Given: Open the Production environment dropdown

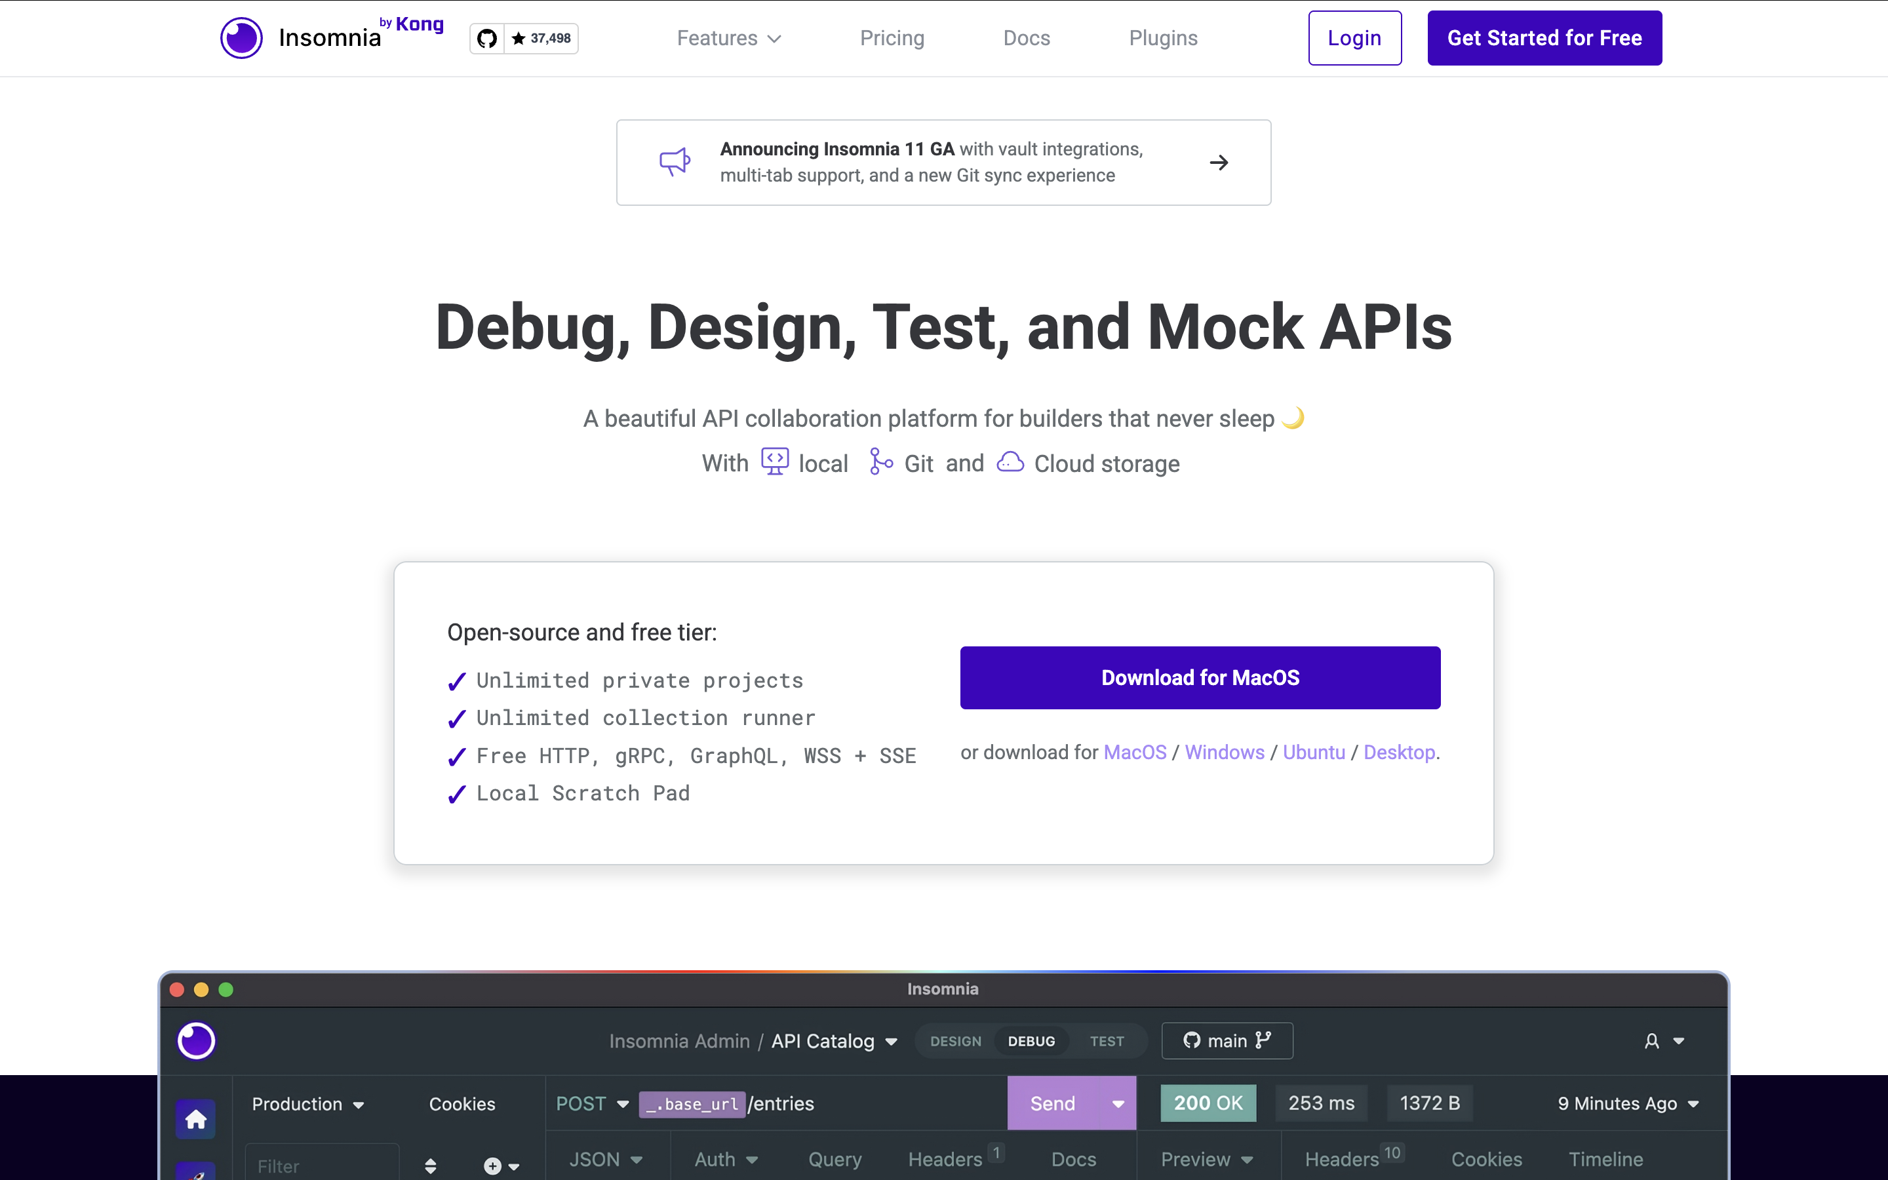Looking at the screenshot, I should coord(307,1103).
